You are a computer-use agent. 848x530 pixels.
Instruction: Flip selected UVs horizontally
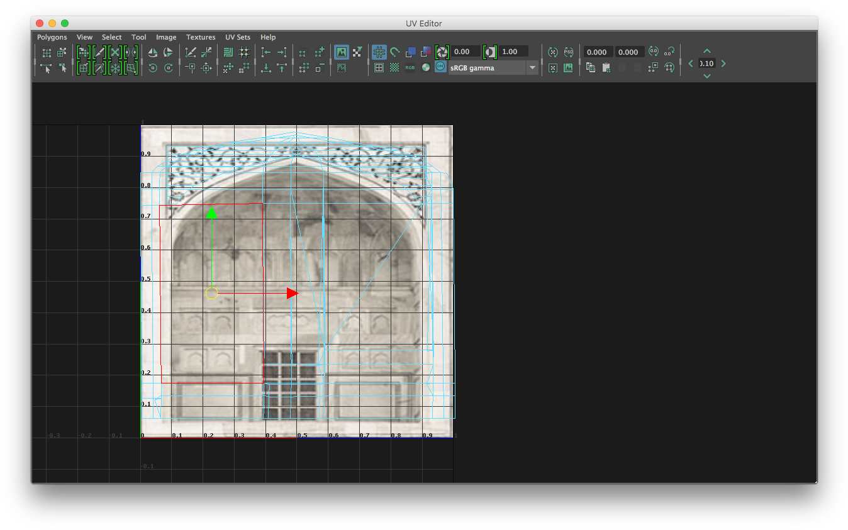pyautogui.click(x=153, y=53)
